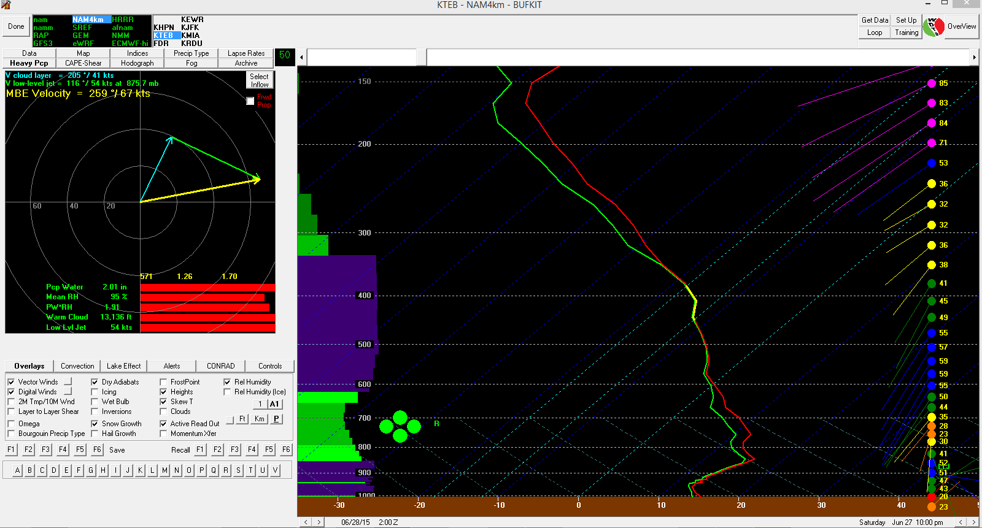Screen dimensions: 982x528
Task: Click left arrow of the top time scrollbar
Action: coord(301,58)
